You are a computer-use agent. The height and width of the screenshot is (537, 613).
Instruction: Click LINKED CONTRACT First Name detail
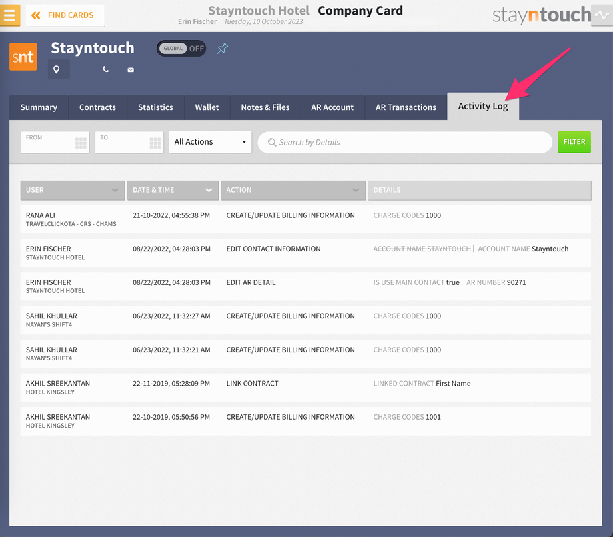click(x=422, y=384)
